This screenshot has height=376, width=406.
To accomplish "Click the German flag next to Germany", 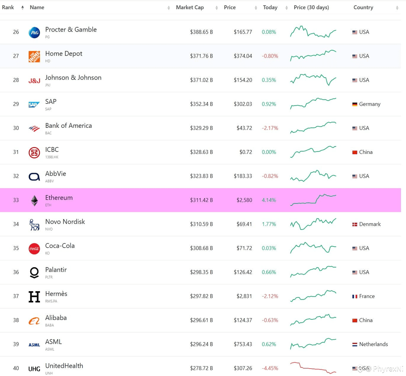I will (355, 104).
